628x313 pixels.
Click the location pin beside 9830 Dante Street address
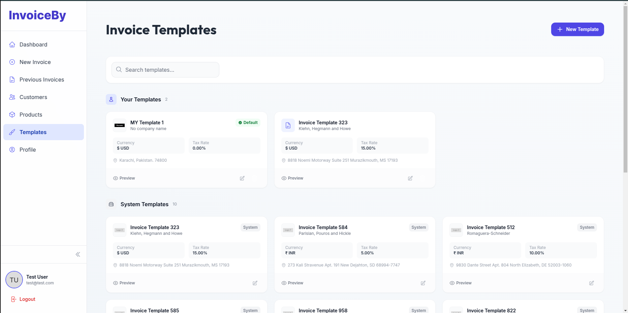coord(452,265)
